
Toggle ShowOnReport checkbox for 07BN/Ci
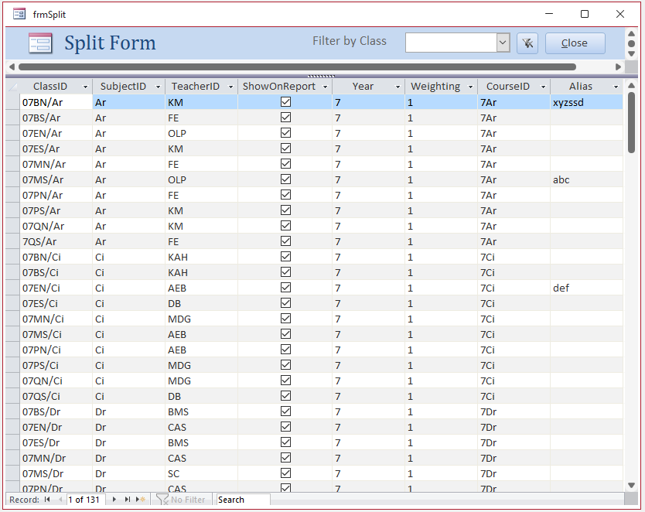pos(285,257)
